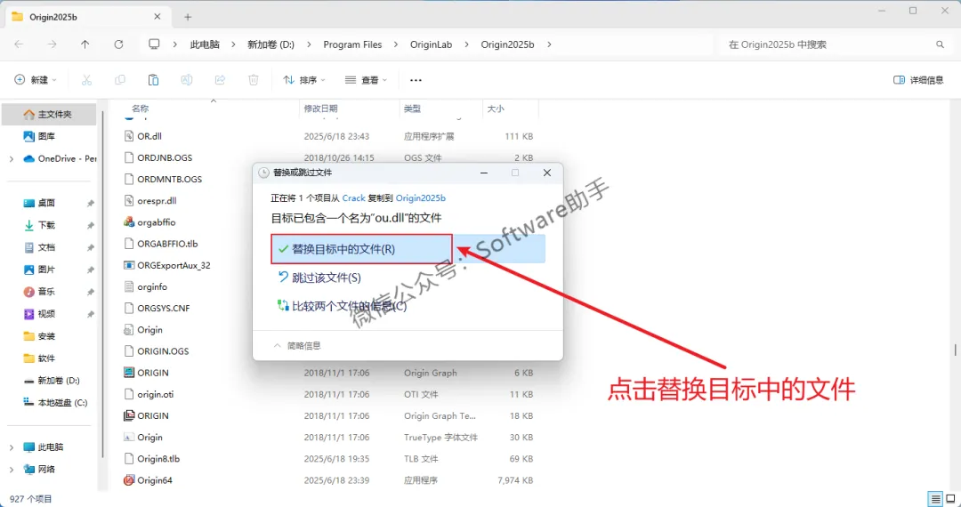Click 新加卷 (D:) in the address bar
The image size is (961, 507).
click(271, 44)
